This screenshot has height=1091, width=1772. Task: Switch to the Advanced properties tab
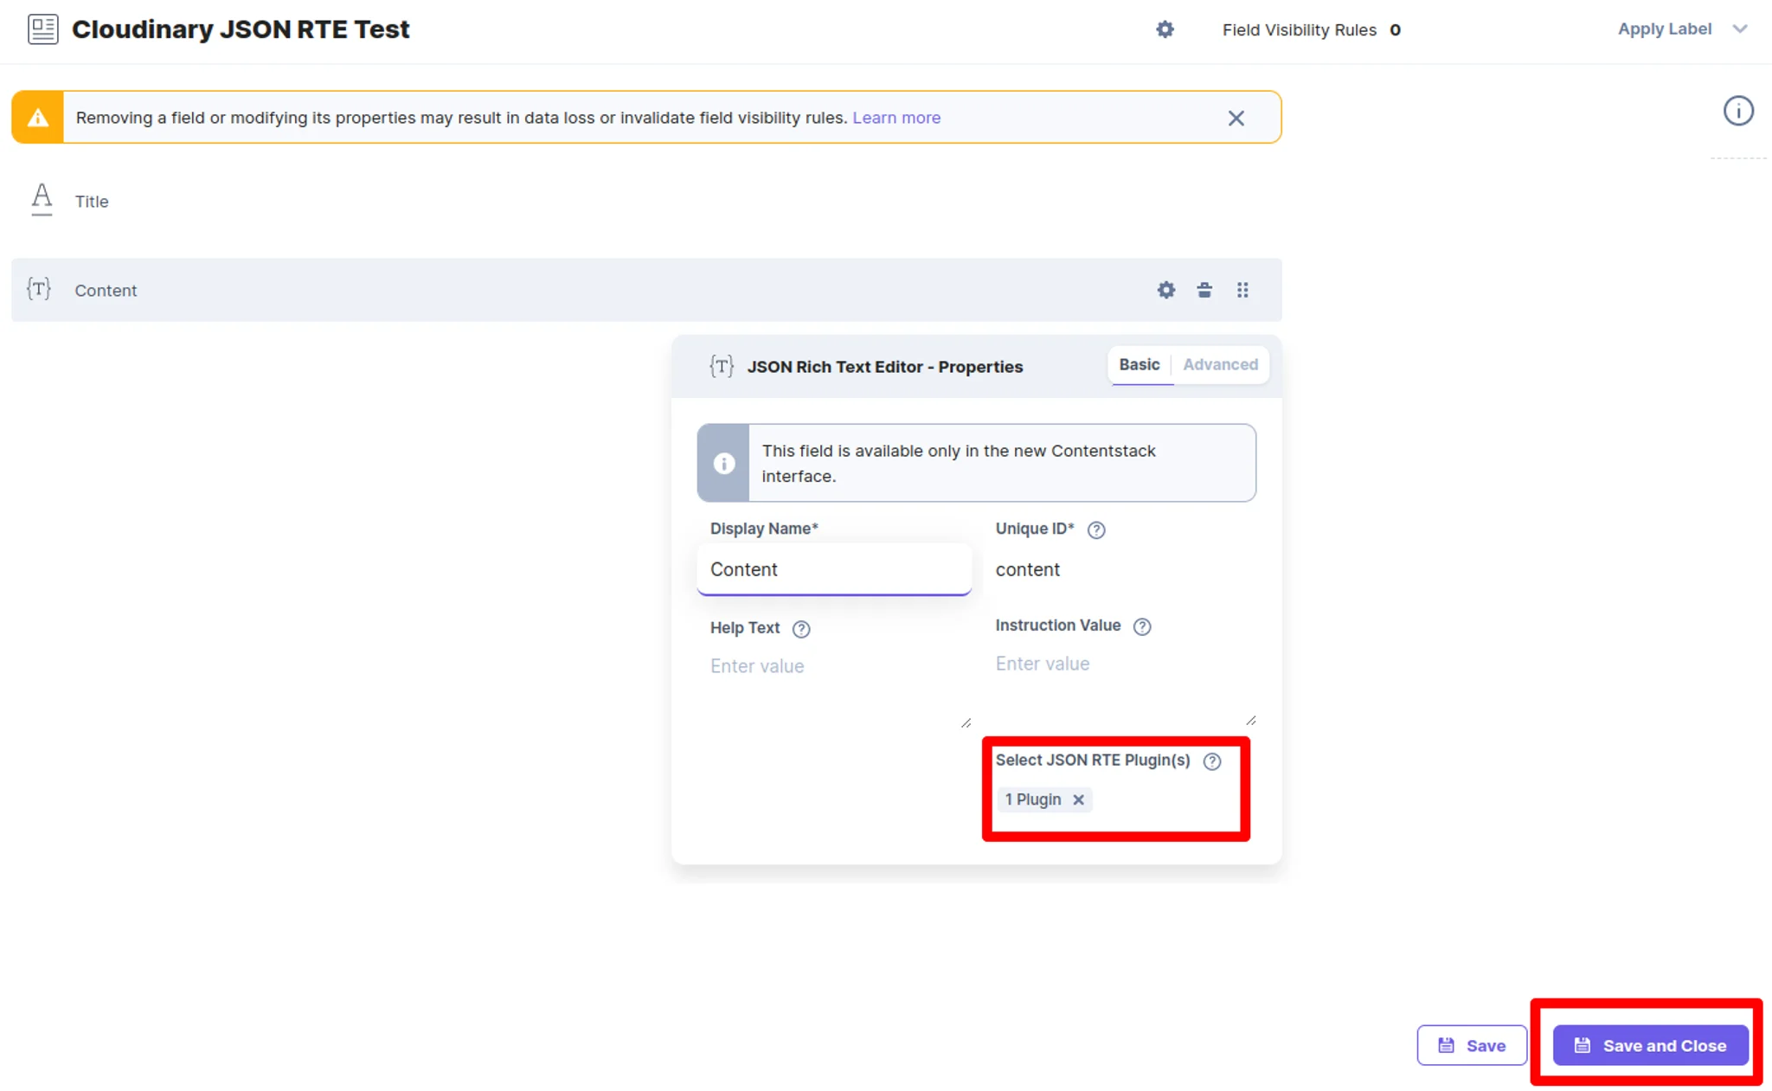pyautogui.click(x=1220, y=365)
